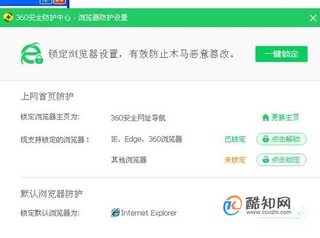Click the 锁定默认浏览器为 label
Screen dimensions: 320x238
(x=50, y=213)
